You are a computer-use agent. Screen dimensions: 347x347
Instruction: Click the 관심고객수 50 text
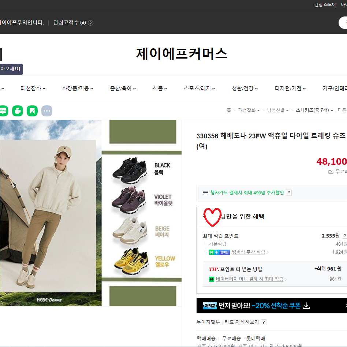point(70,23)
